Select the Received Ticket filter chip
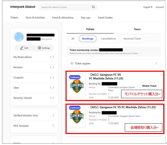This screenshot has height=145, width=167. click(132, 38)
